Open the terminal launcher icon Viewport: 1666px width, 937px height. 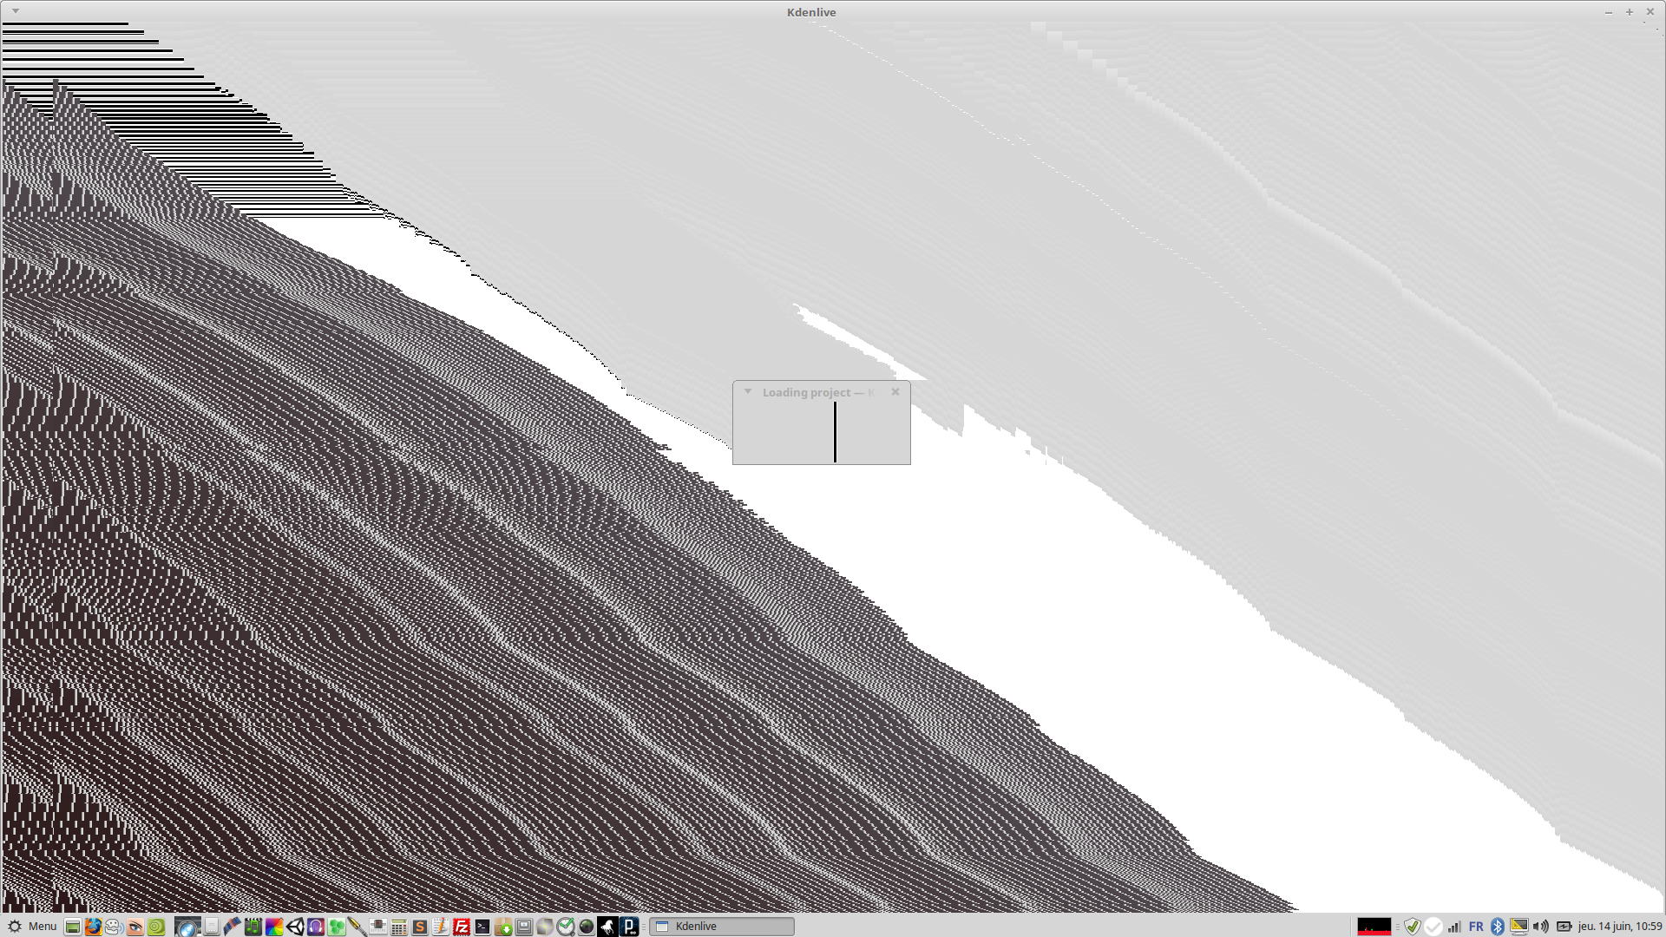pyautogui.click(x=482, y=927)
